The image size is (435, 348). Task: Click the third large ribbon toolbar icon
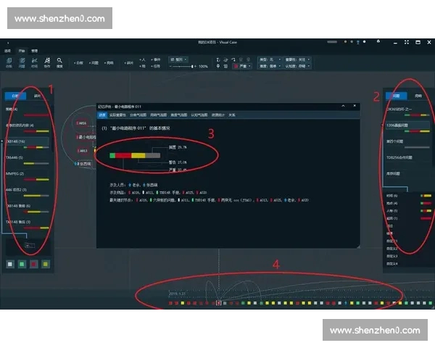click(34, 62)
